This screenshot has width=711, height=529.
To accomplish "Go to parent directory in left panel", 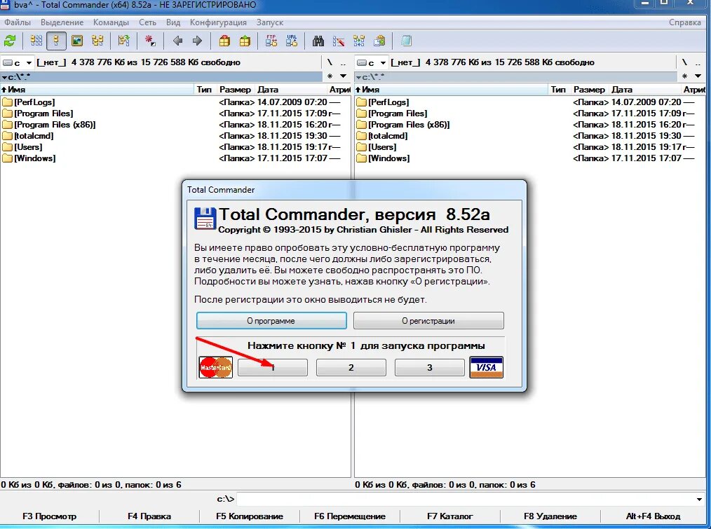I will point(344,62).
